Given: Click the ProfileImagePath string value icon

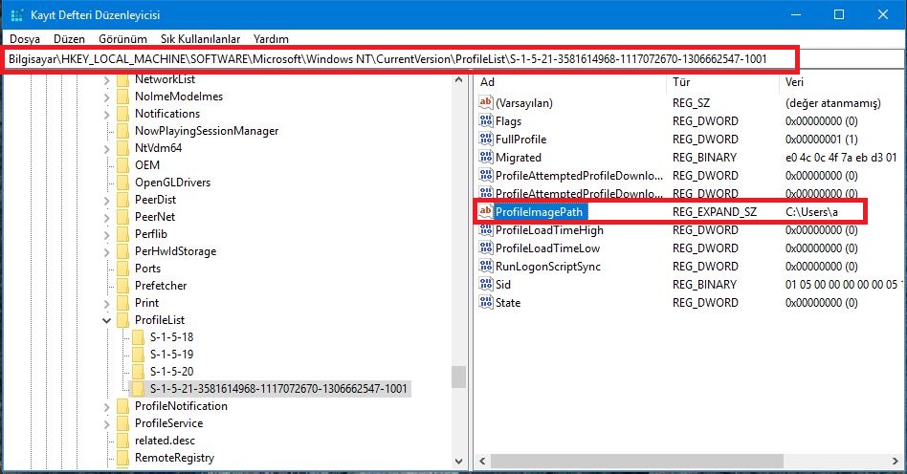Looking at the screenshot, I should click(485, 211).
